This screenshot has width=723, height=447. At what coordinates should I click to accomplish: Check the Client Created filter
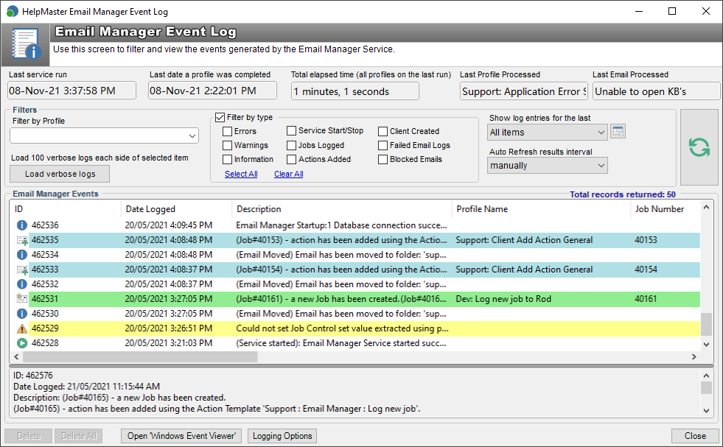pos(383,131)
